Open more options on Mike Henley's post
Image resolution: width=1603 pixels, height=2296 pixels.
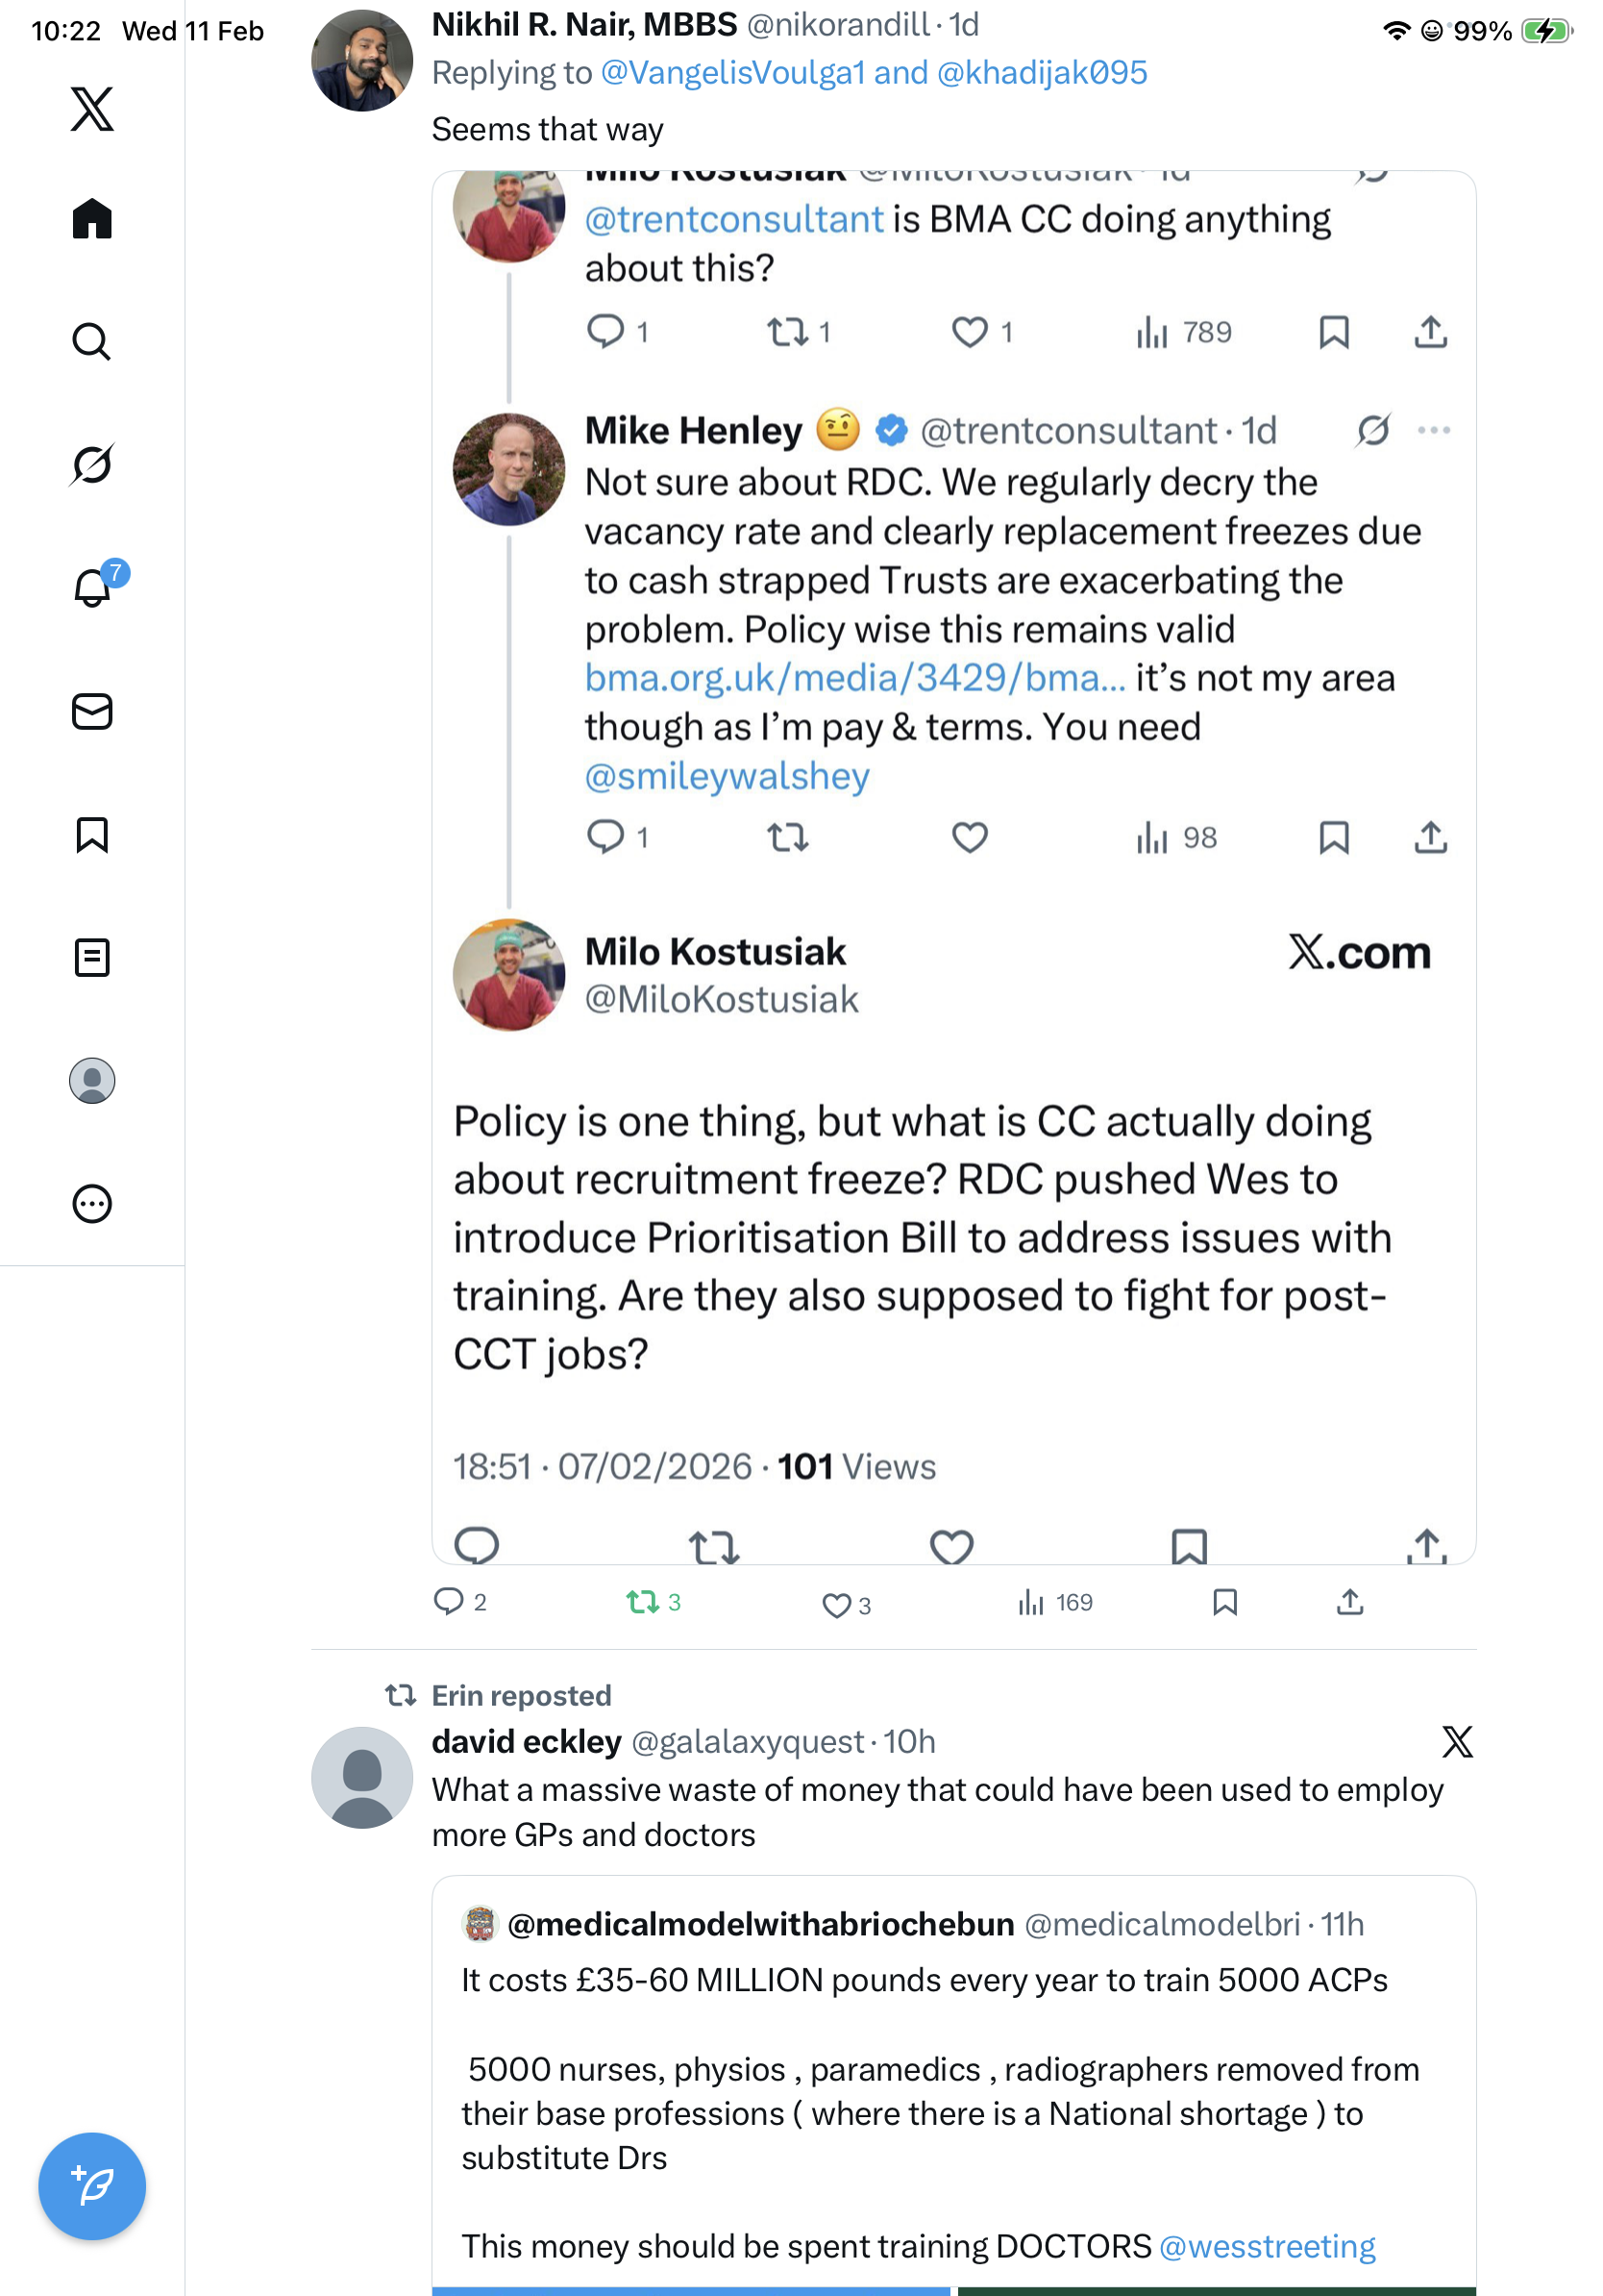coord(1433,430)
